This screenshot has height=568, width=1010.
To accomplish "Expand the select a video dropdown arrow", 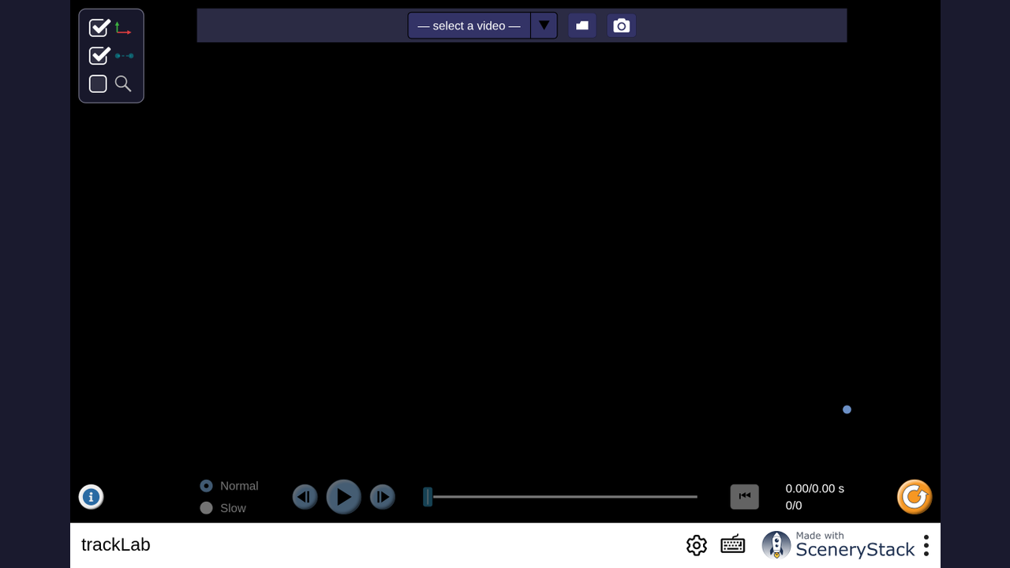I will pyautogui.click(x=544, y=25).
